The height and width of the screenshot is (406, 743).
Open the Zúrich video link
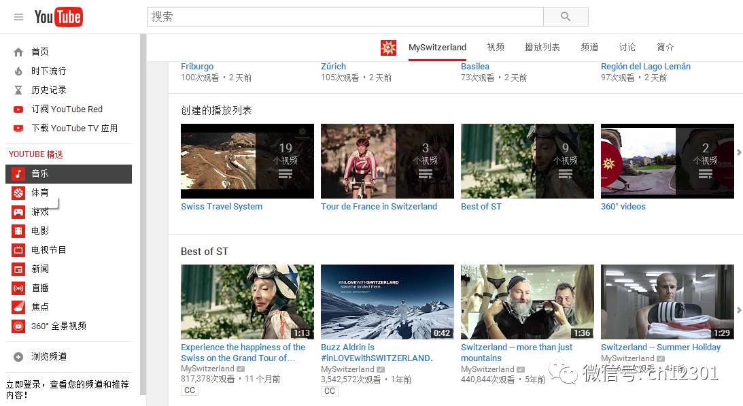[x=333, y=67]
